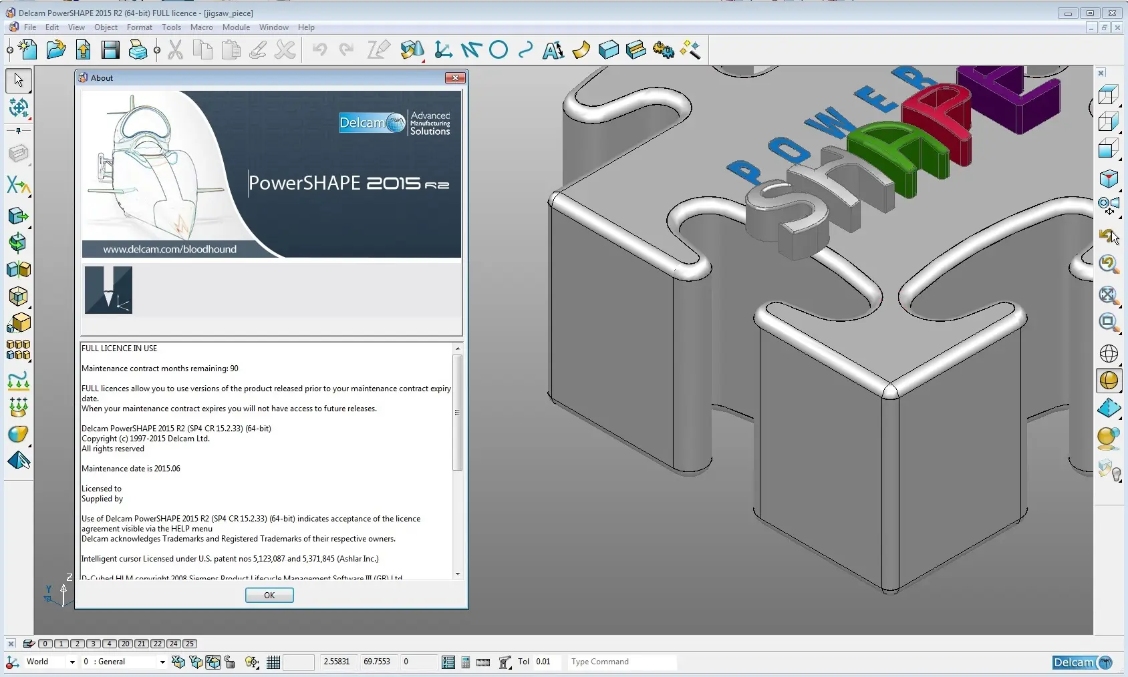Click OK in the About dialog
Screen dimensions: 1128x677
[269, 595]
